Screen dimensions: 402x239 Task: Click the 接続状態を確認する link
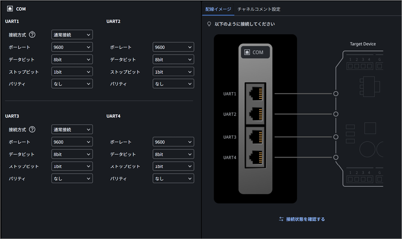point(306,219)
